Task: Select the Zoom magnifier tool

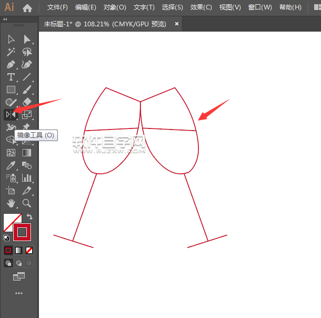Action: coord(27,203)
